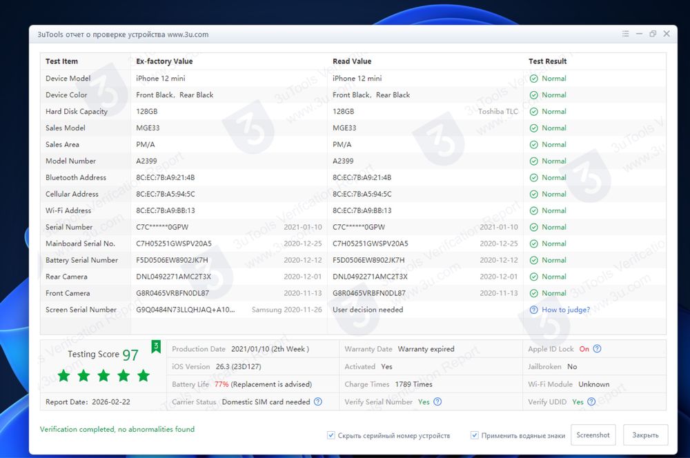The height and width of the screenshot is (458, 690).
Task: Close the report with the X icon
Action: [667, 34]
